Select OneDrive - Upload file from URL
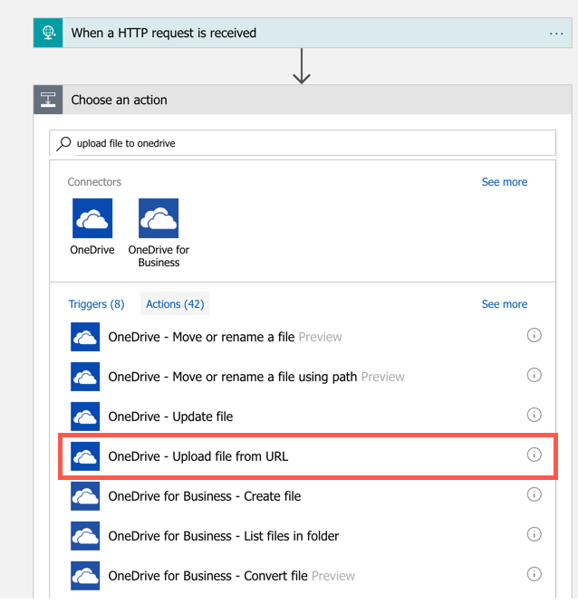The width and height of the screenshot is (578, 604). (x=197, y=456)
